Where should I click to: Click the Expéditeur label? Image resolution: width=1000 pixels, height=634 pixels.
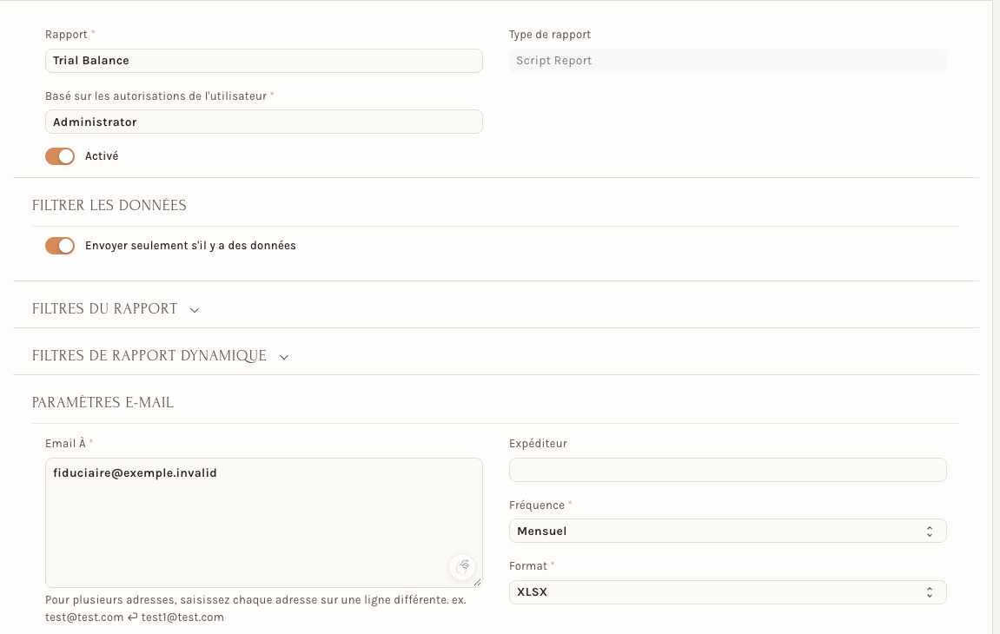click(x=538, y=443)
